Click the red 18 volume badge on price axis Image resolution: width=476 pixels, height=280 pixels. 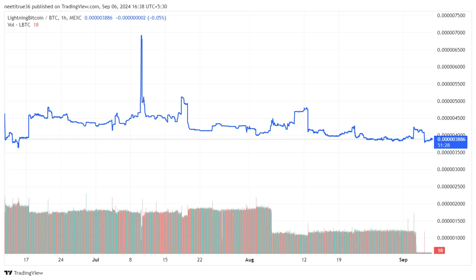pyautogui.click(x=440, y=251)
